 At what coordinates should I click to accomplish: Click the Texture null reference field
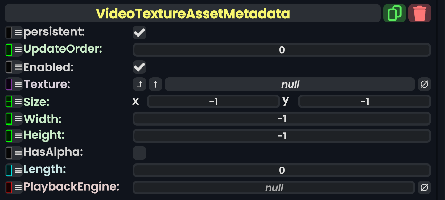[290, 84]
